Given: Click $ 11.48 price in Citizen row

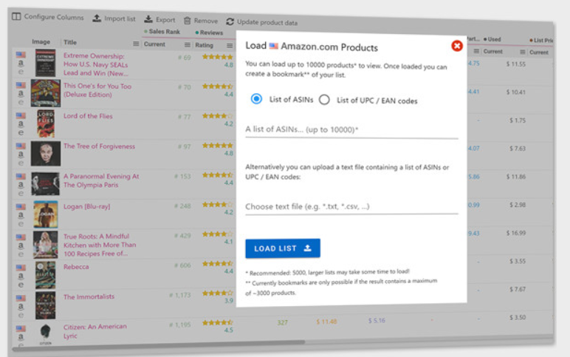Looking at the screenshot, I should (326, 322).
